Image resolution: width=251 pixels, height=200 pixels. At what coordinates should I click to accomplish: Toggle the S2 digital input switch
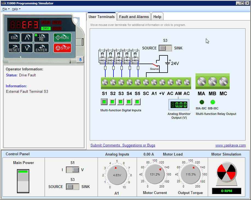[x=112, y=102]
